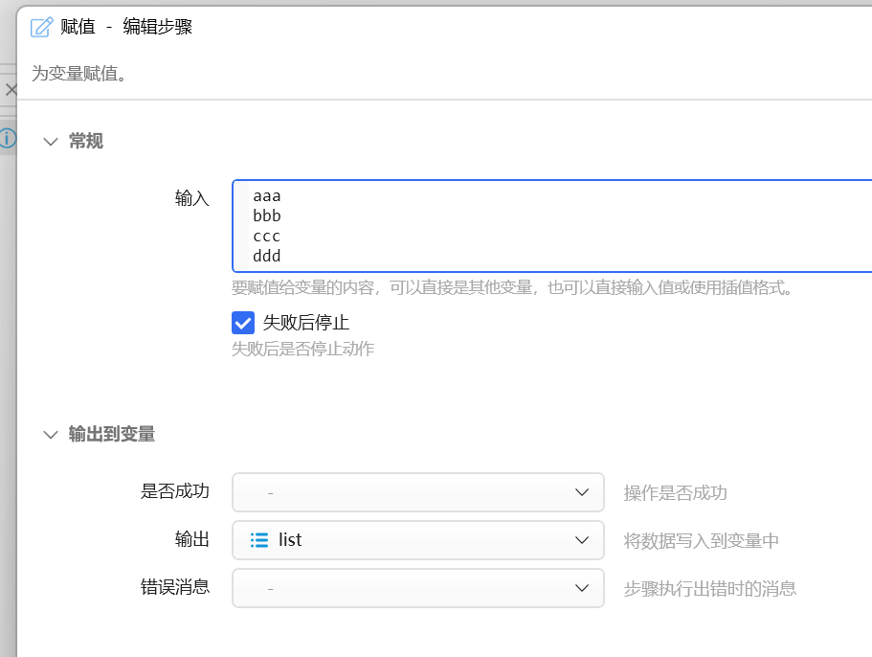Uncheck the 失败后停止 checkbox

coord(243,323)
